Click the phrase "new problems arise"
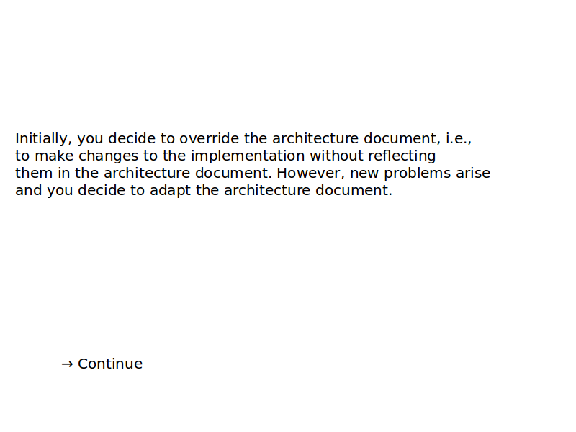This screenshot has width=576, height=432. pyautogui.click(x=420, y=173)
